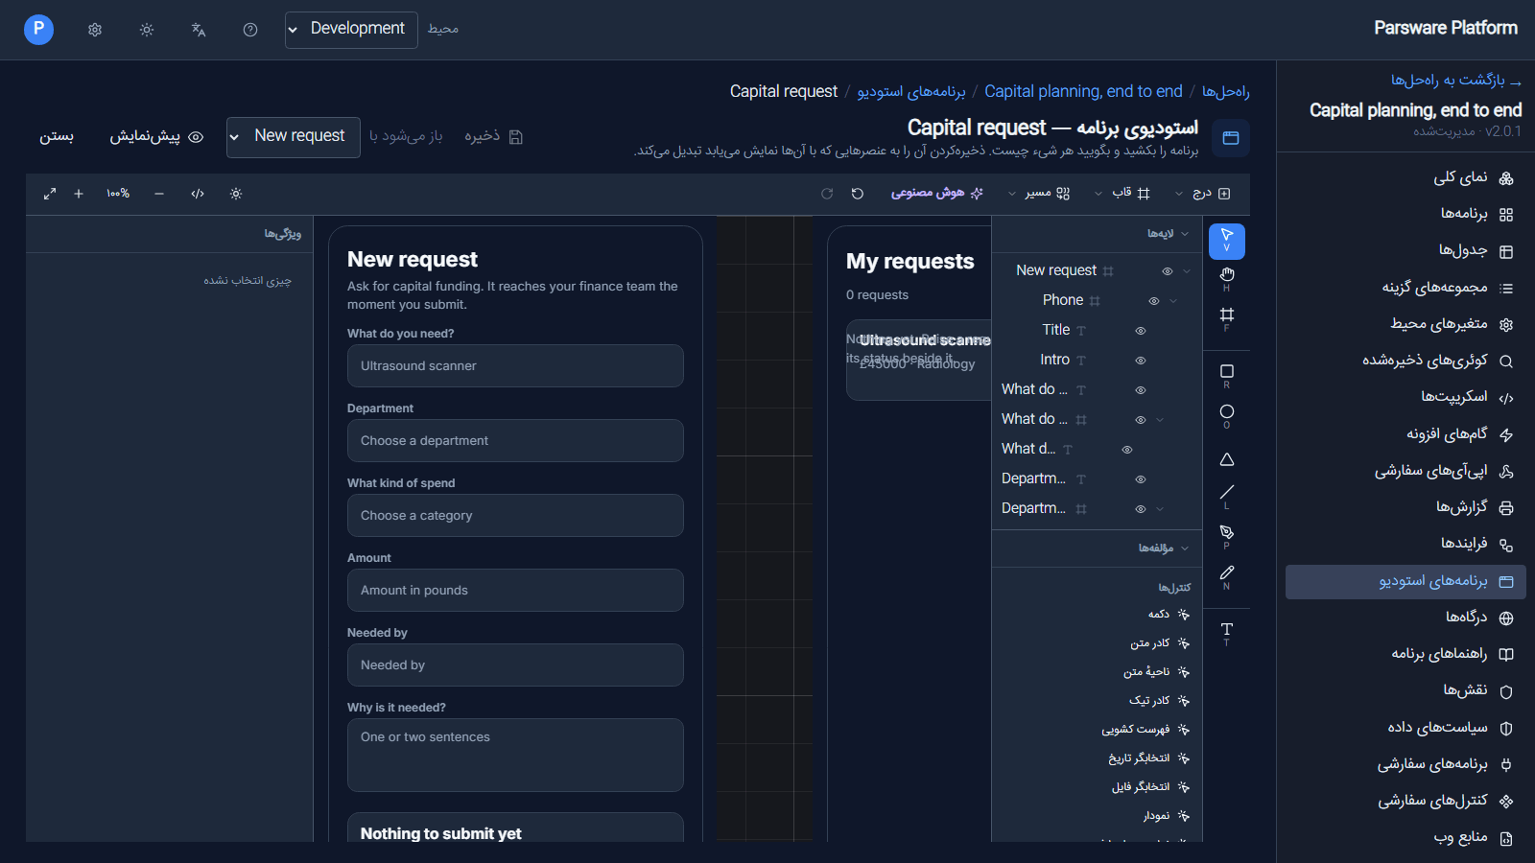Zoom in with the plus icon
Image resolution: width=1535 pixels, height=863 pixels.
click(x=79, y=194)
